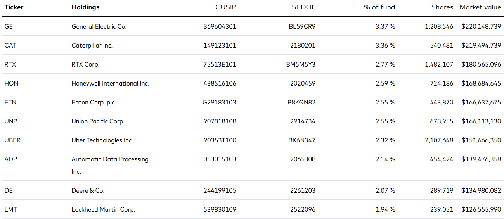Click the Holdings column header
The width and height of the screenshot is (504, 219).
(x=85, y=7)
